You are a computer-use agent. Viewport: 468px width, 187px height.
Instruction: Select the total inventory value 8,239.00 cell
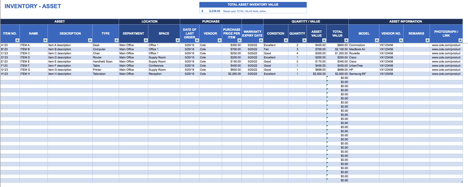point(214,11)
